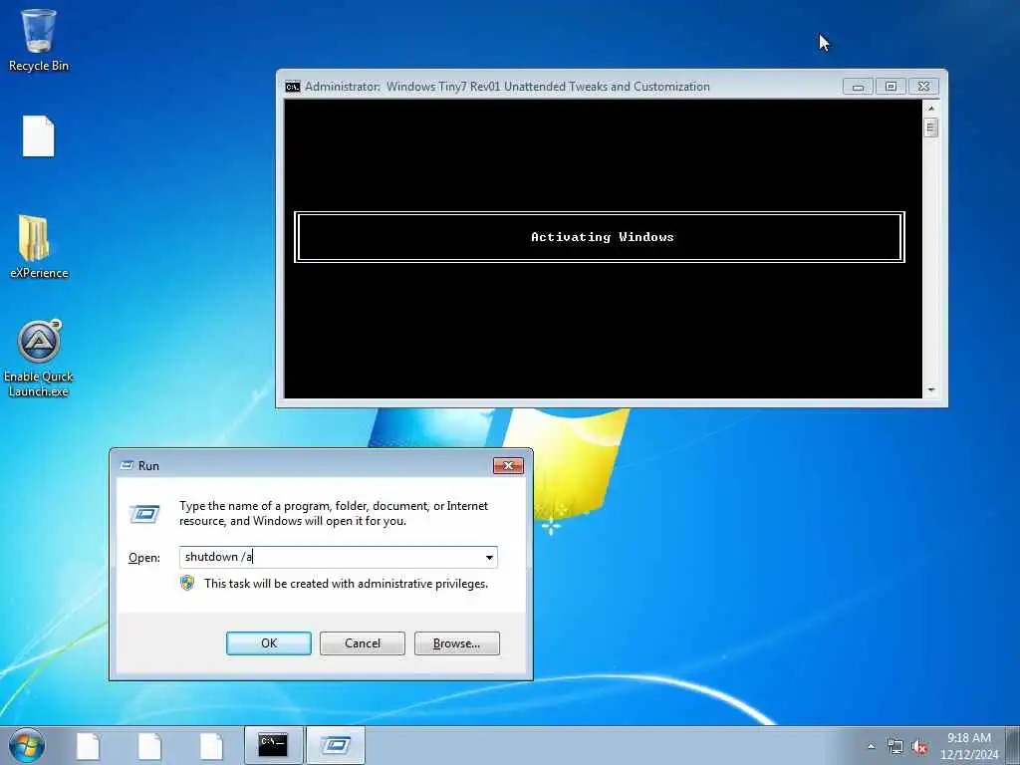Click console scrollbar down arrow
1020x765 pixels.
pyautogui.click(x=931, y=390)
